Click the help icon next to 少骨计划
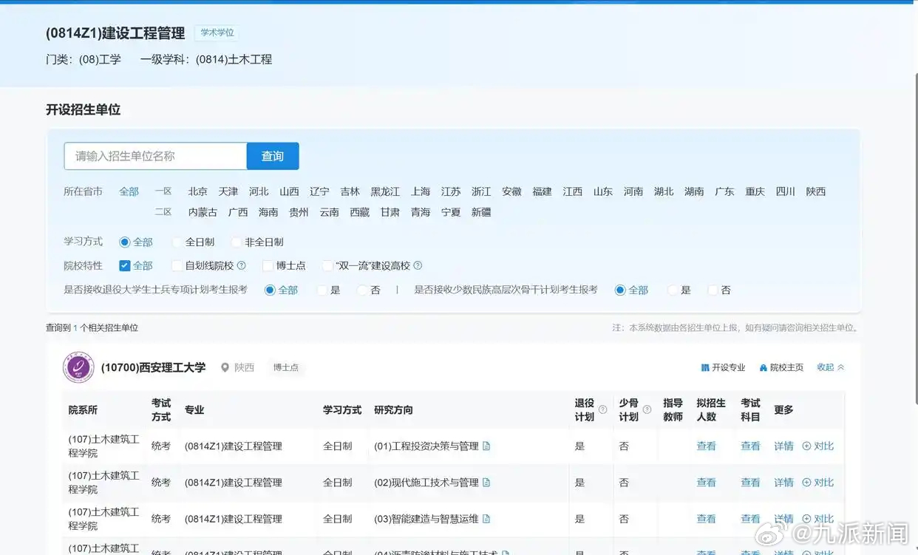Screen dimensions: 918x555 click(647, 409)
